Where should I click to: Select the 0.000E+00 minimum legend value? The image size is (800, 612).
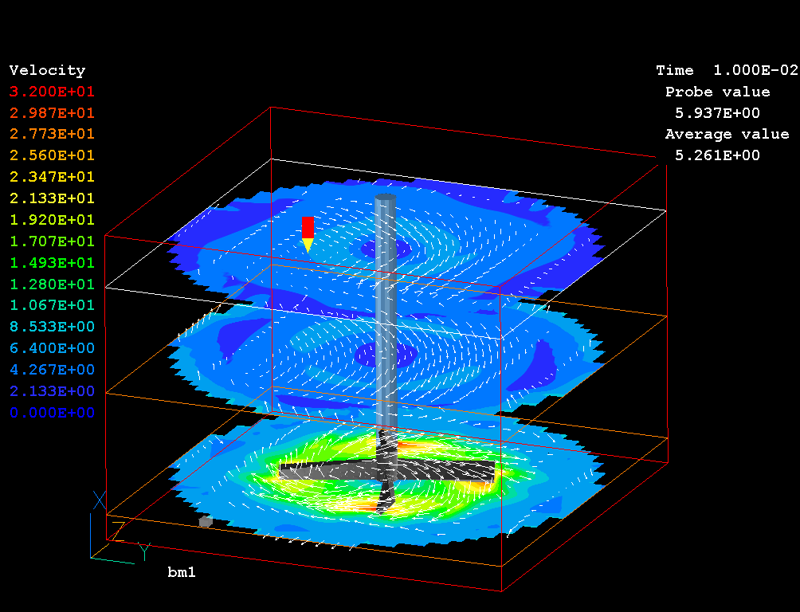click(x=52, y=413)
